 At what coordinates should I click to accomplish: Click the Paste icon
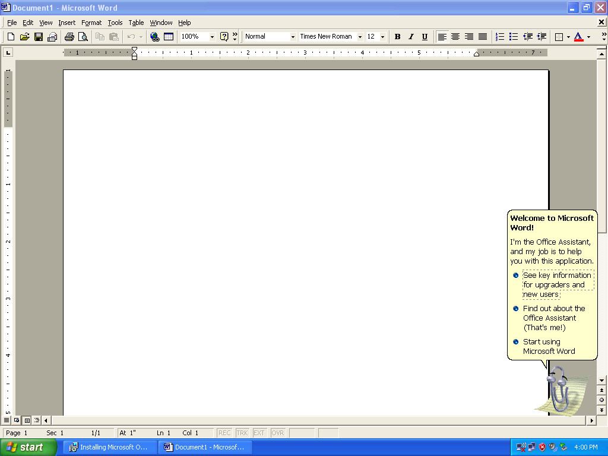click(114, 36)
